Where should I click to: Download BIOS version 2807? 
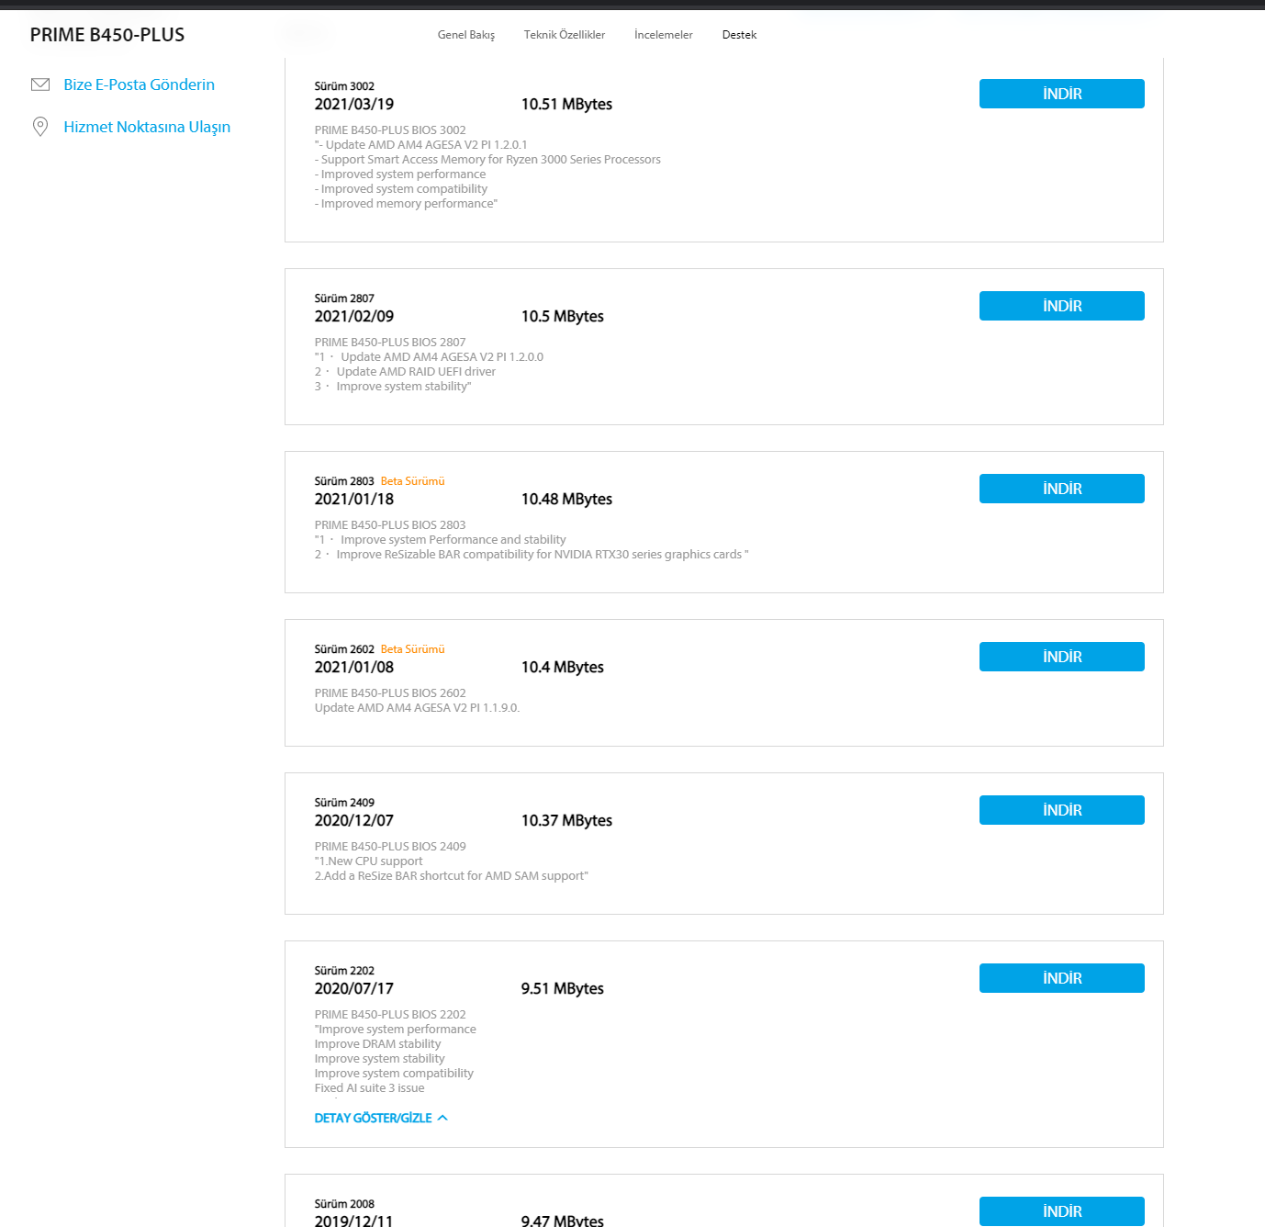1061,306
